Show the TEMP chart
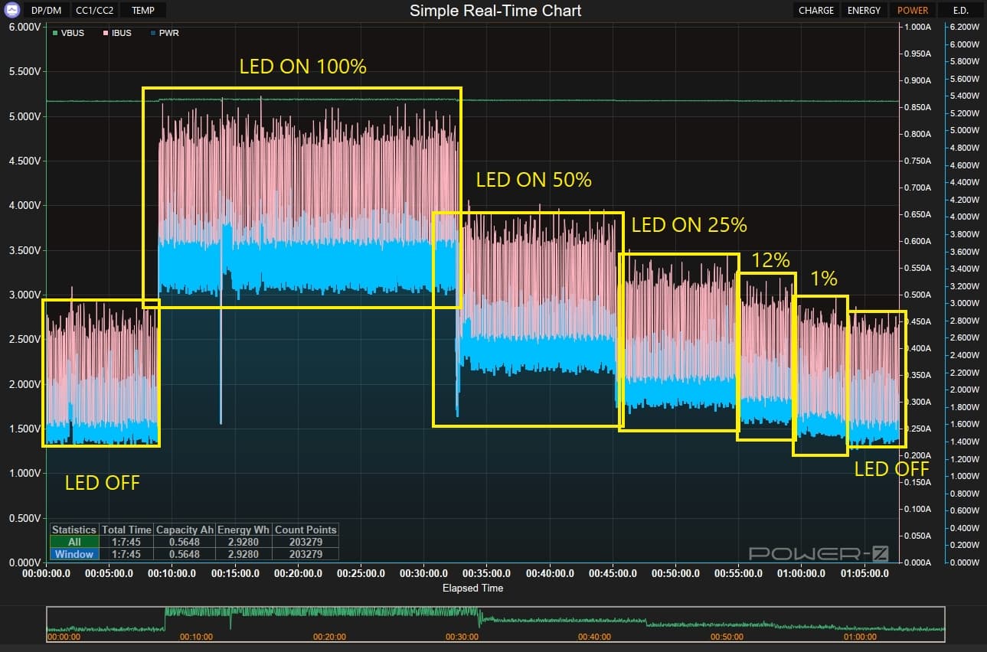The height and width of the screenshot is (652, 987). pyautogui.click(x=143, y=11)
